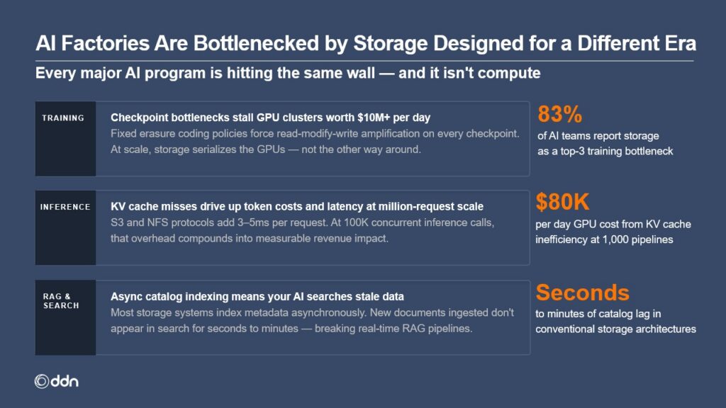Select the INFERENCE category label

tap(65, 208)
